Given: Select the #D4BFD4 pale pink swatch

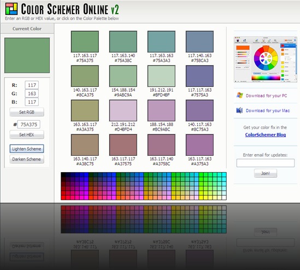Looking at the screenshot, I should pyautogui.click(x=123, y=110).
